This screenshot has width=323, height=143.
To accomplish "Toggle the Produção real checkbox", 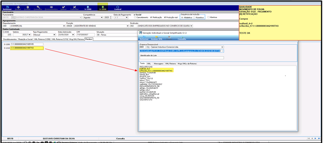I will click(x=165, y=17).
